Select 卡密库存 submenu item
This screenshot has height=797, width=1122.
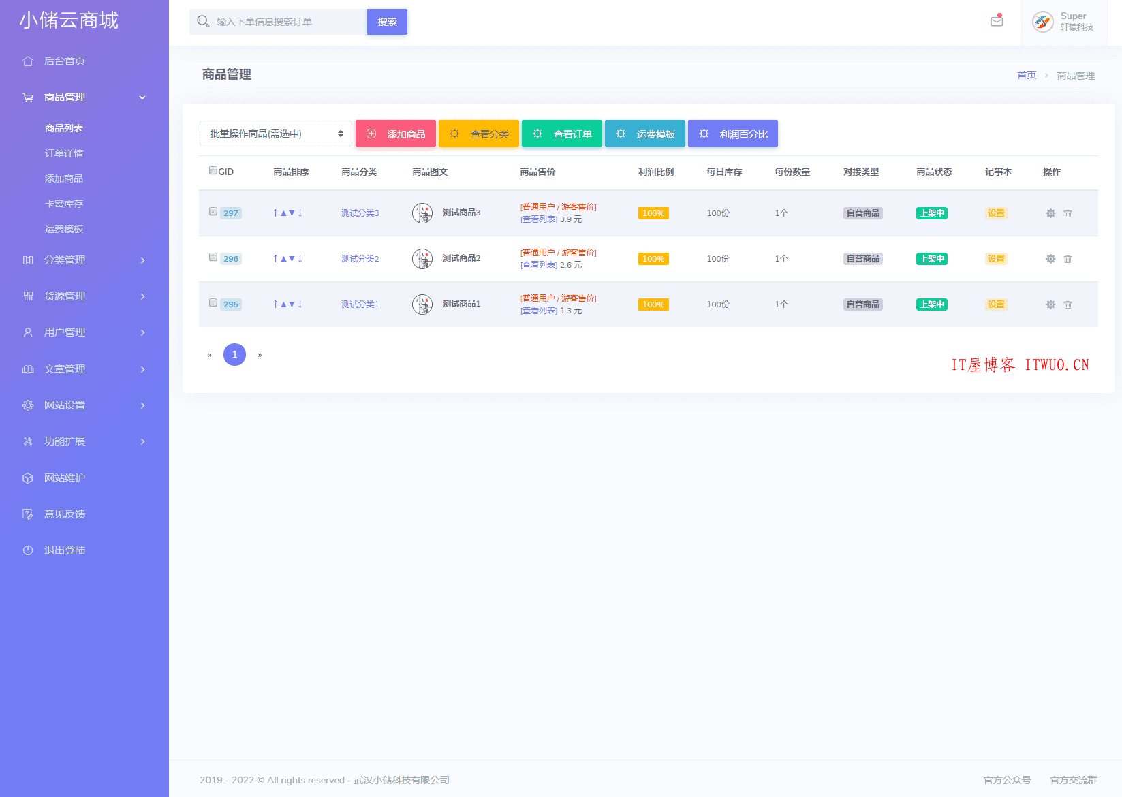[64, 204]
